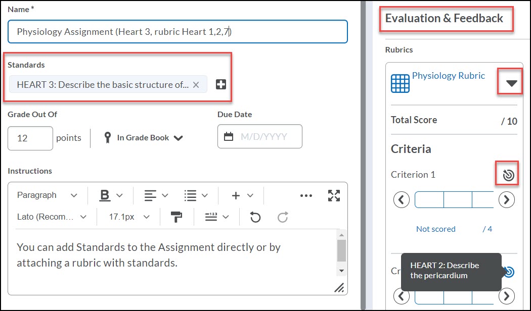
Task: Click the main panel vertical scrollbar
Action: click(x=363, y=155)
